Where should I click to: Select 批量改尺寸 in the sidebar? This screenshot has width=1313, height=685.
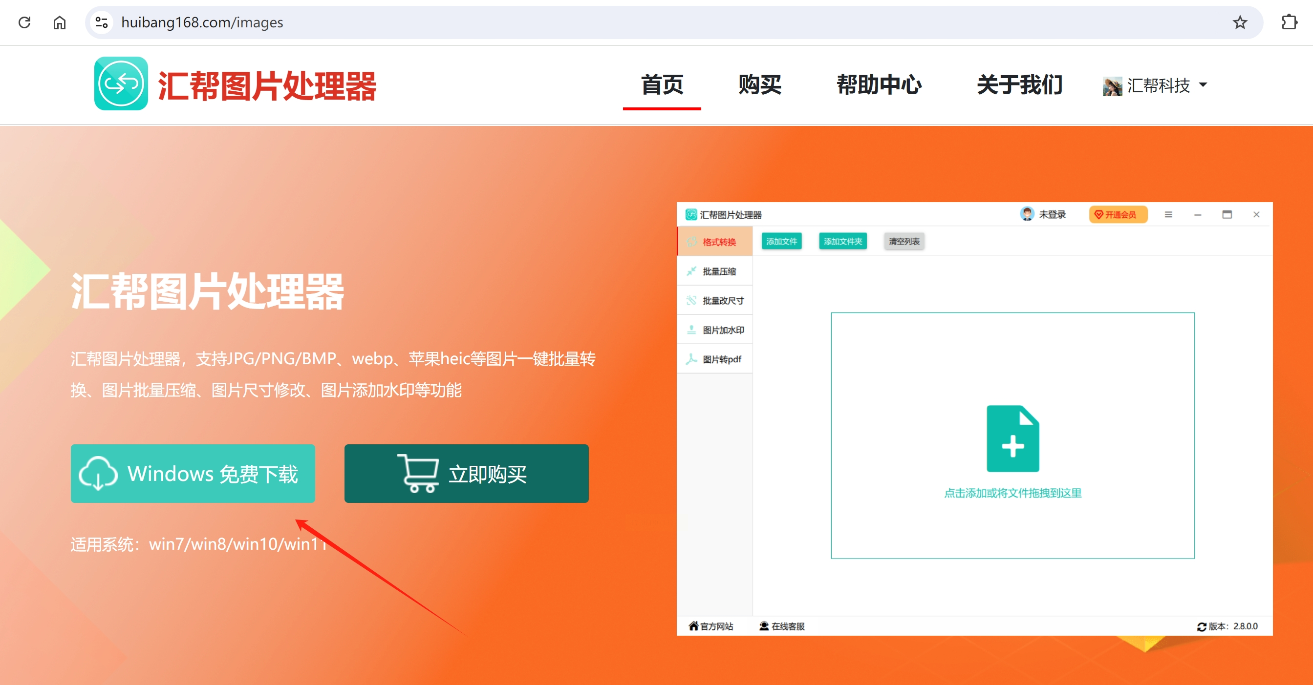coord(715,300)
